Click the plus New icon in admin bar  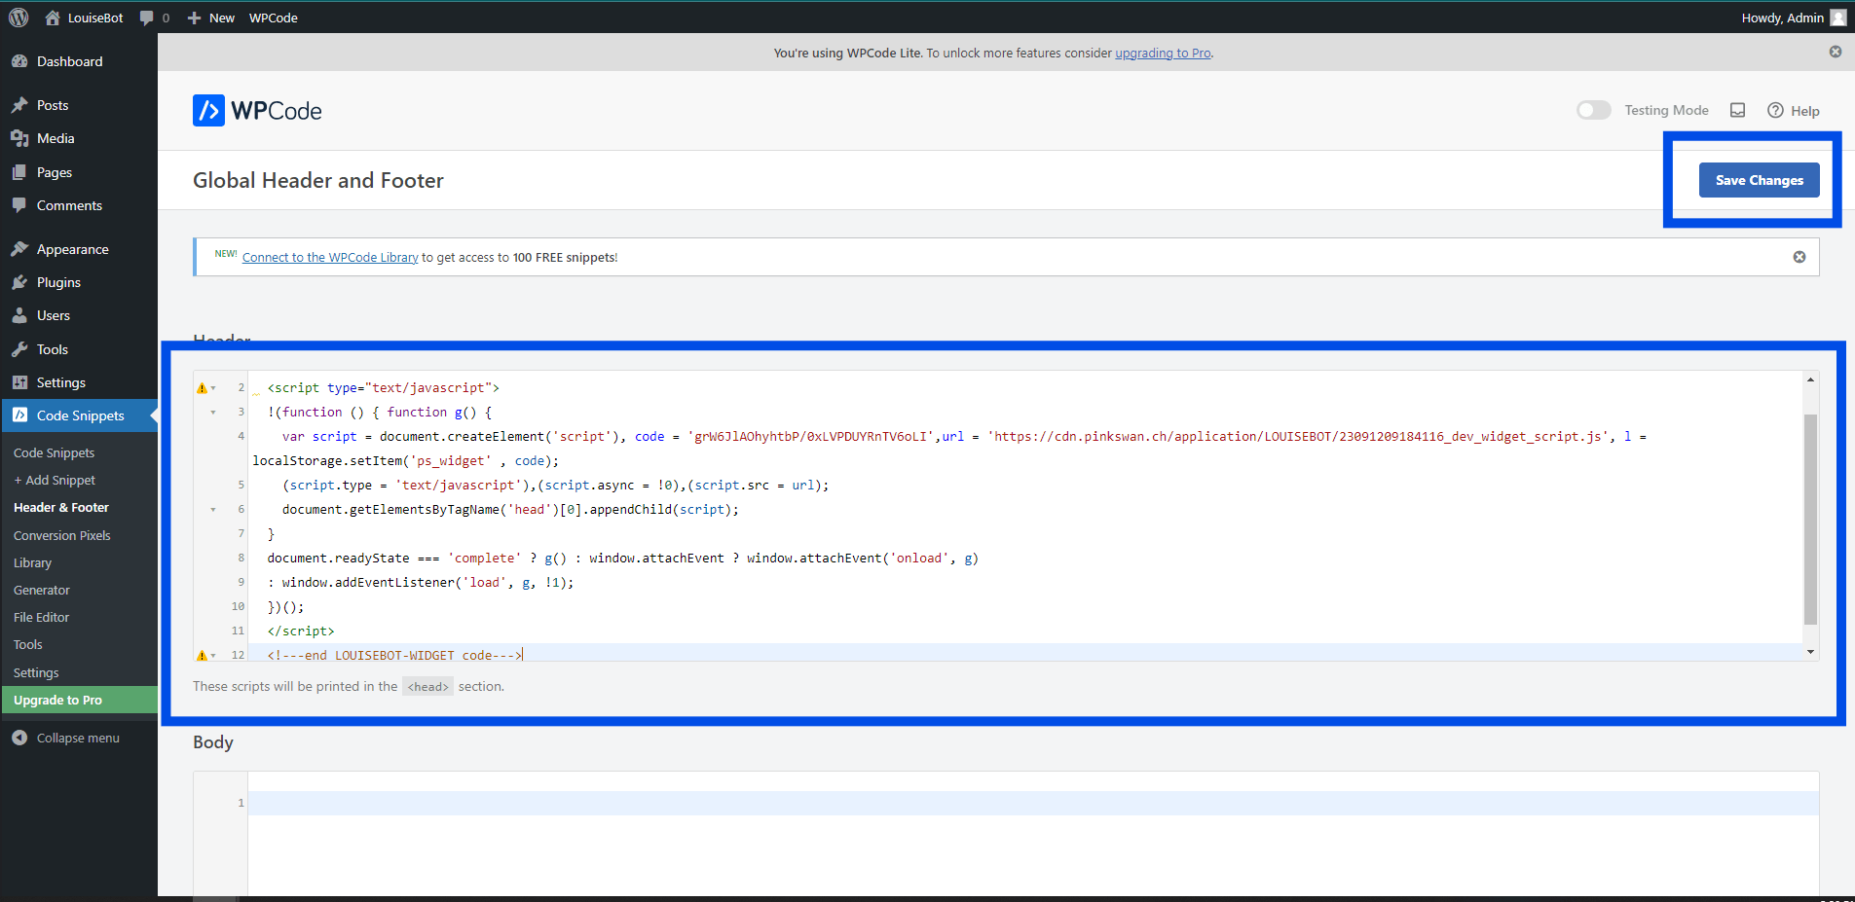point(194,18)
